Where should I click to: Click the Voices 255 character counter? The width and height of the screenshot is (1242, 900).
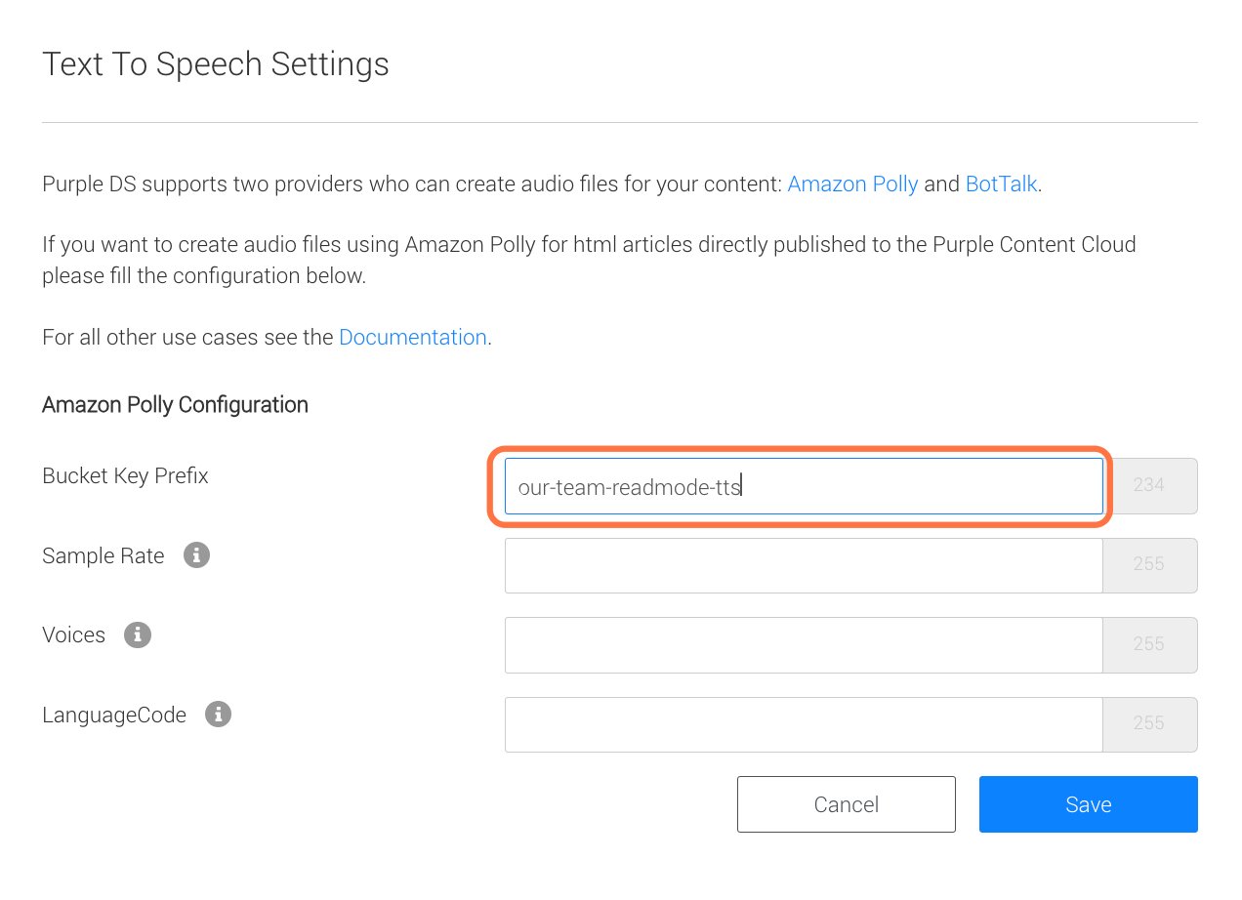point(1150,645)
